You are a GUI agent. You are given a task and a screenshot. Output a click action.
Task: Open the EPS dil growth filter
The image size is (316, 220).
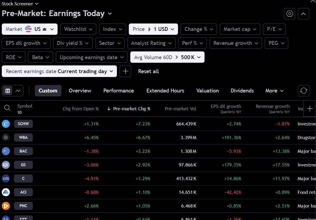(x=26, y=43)
